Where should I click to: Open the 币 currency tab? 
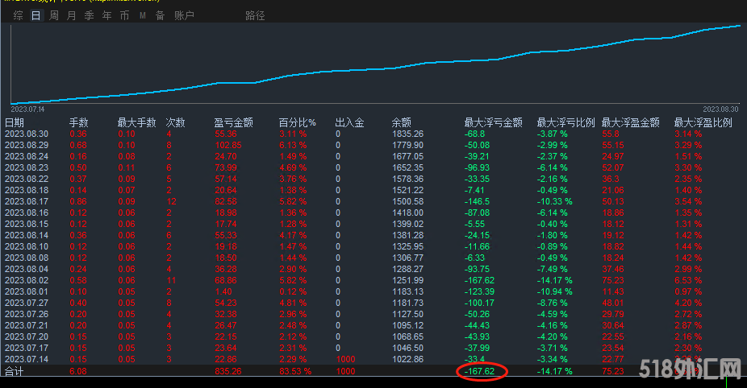tap(124, 15)
